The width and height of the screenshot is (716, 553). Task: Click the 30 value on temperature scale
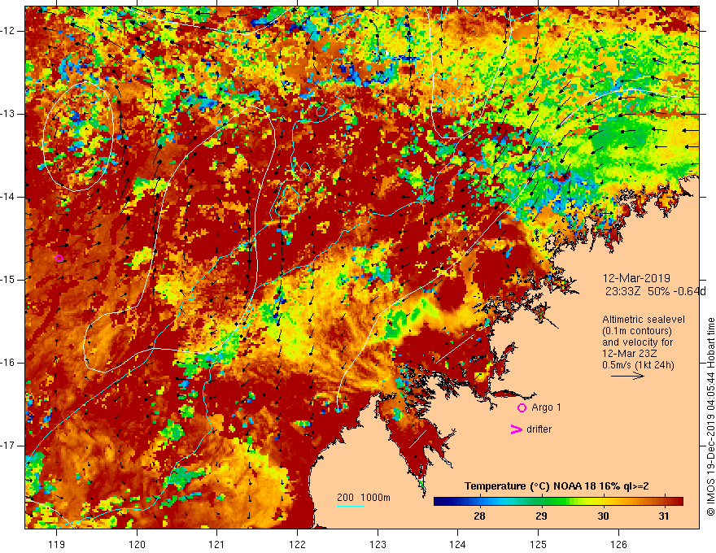point(603,516)
